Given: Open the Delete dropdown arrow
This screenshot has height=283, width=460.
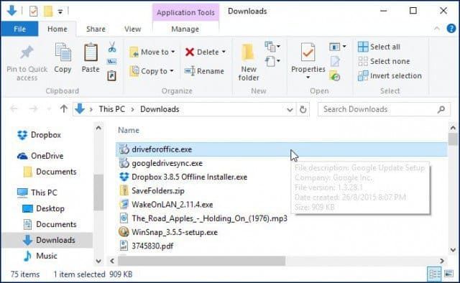Looking at the screenshot, I should pyautogui.click(x=224, y=52).
